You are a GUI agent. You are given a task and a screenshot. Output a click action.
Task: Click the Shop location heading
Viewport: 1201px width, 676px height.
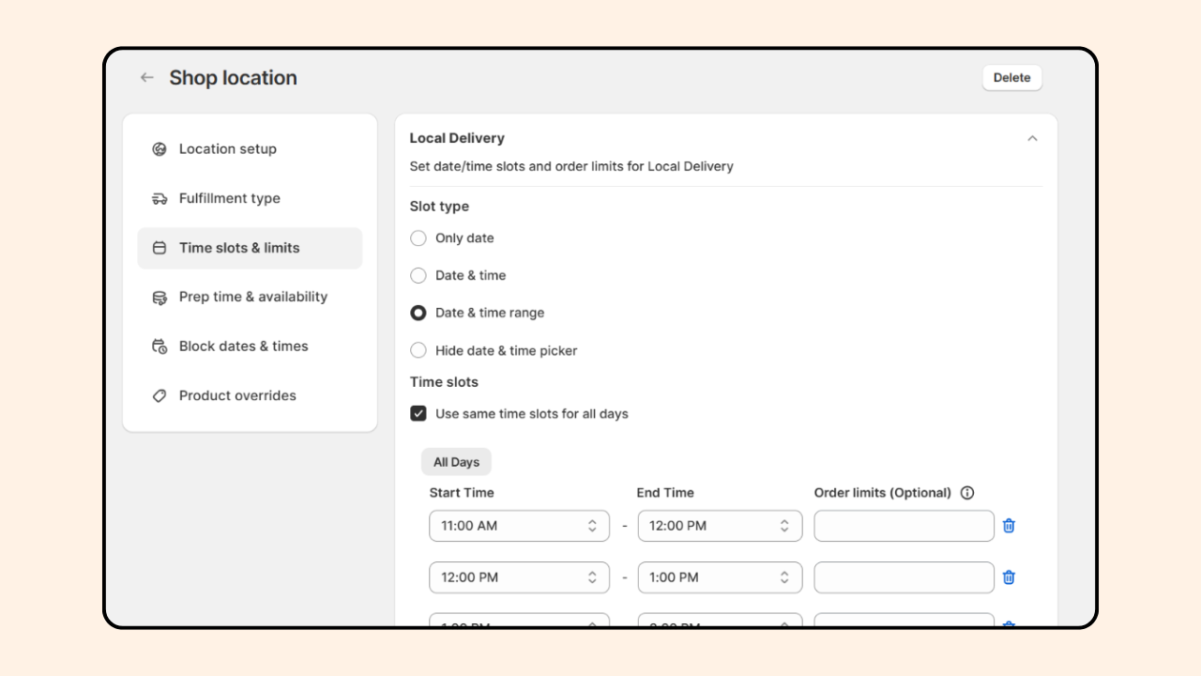[x=233, y=78]
